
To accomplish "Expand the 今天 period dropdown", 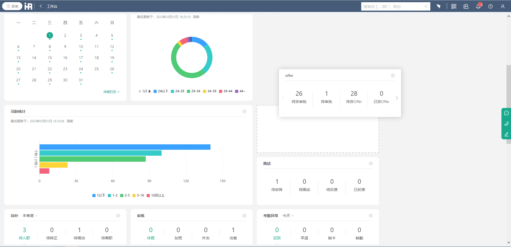I will click(x=288, y=216).
